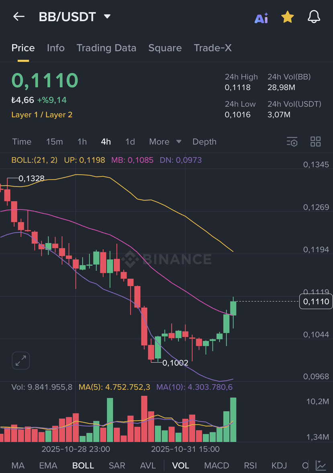Screen dimensions: 333x473
Task: Tap the Vol: 9.841.955,8 label
Action: coord(42,387)
